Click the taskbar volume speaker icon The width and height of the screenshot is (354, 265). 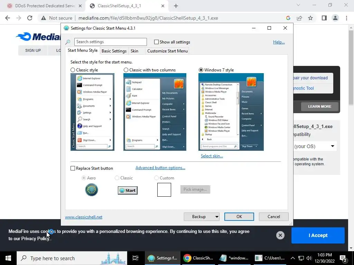309,258
